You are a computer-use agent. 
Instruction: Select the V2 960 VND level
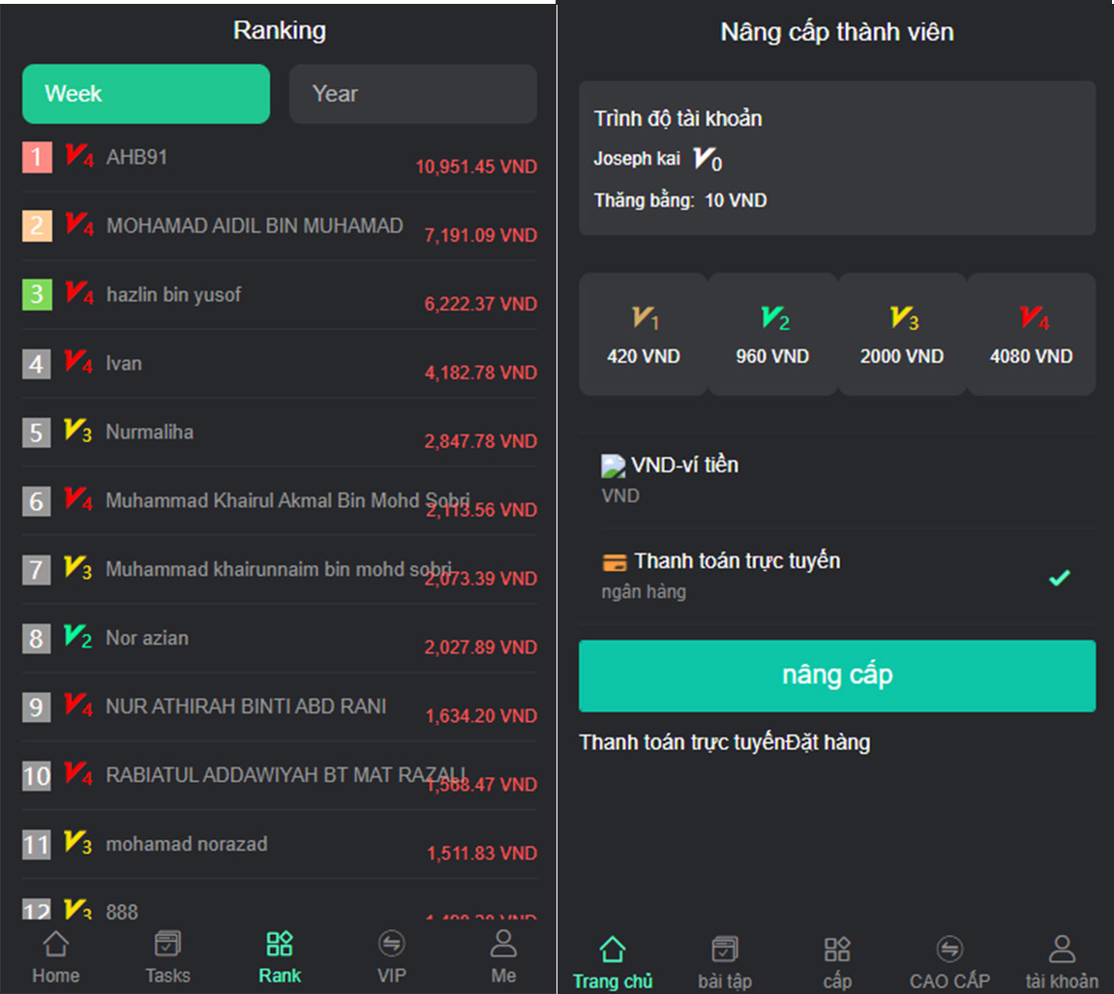click(x=773, y=334)
